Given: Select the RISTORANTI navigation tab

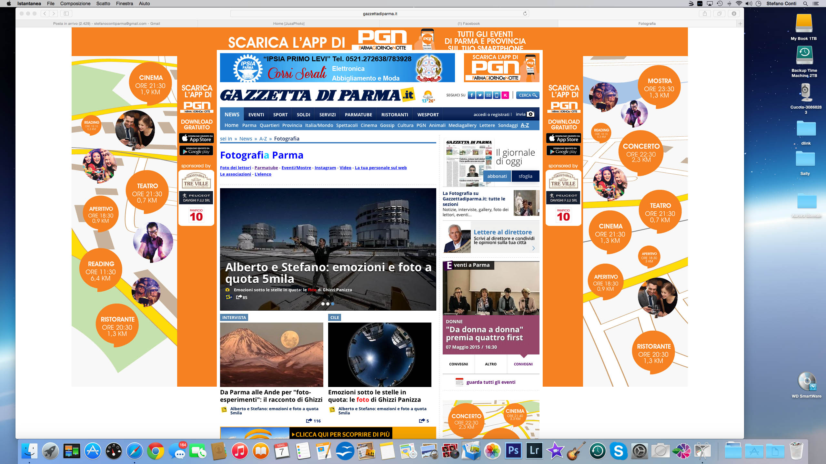Looking at the screenshot, I should pos(395,114).
